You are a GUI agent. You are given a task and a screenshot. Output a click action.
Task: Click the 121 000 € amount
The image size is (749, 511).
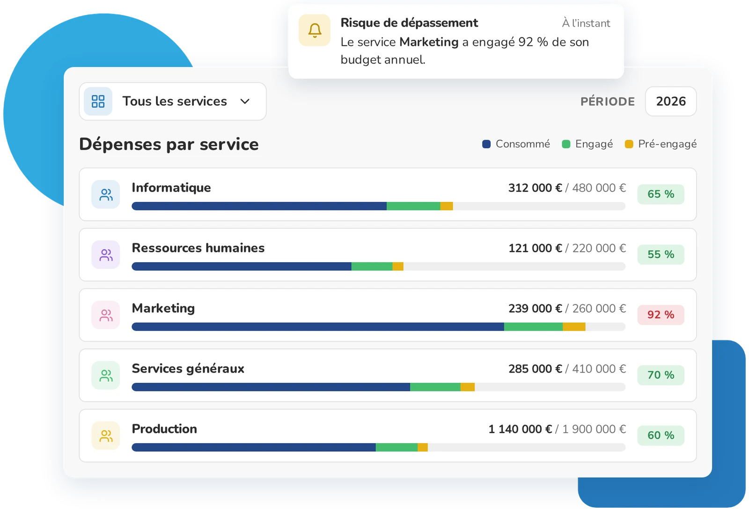(535, 248)
